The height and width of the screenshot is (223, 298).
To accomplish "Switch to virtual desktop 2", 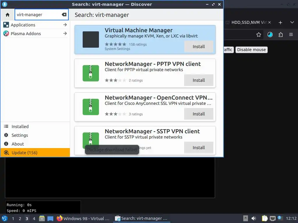I will pyautogui.click(x=20, y=219).
